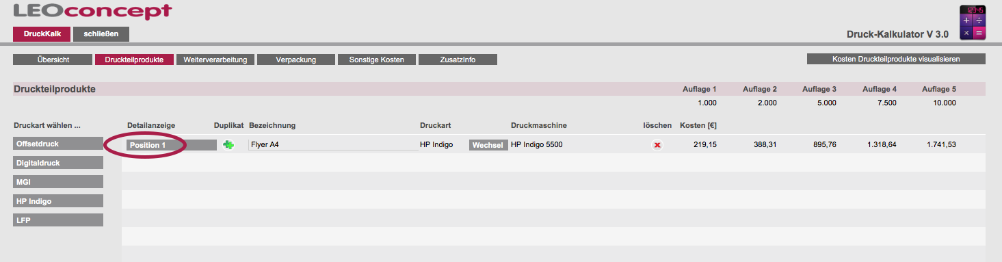Edit the Flyer A4 Bezeichnung field
This screenshot has width=1002, height=262.
tap(333, 145)
